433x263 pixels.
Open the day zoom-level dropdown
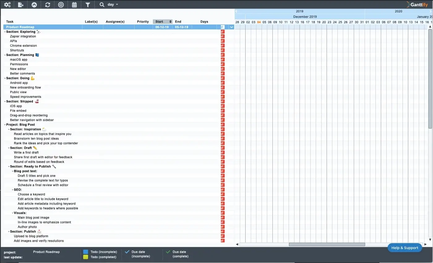[x=112, y=4]
